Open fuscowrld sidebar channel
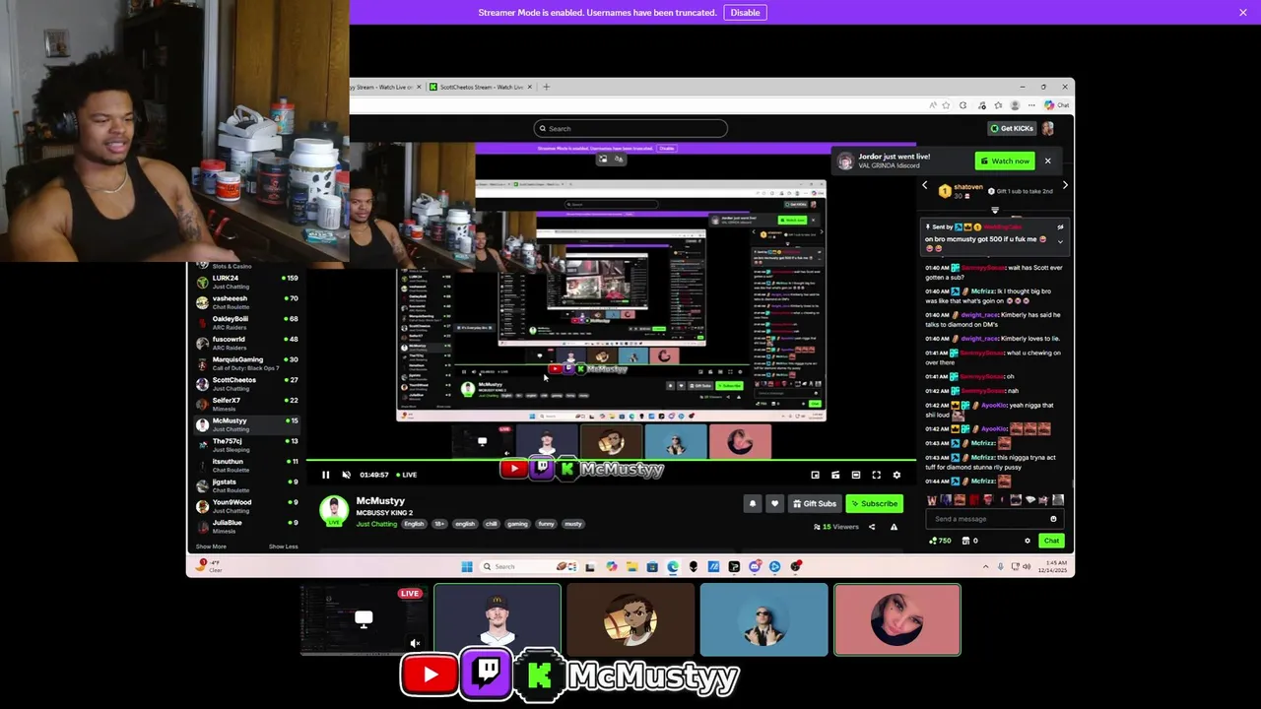The width and height of the screenshot is (1261, 709). click(246, 343)
